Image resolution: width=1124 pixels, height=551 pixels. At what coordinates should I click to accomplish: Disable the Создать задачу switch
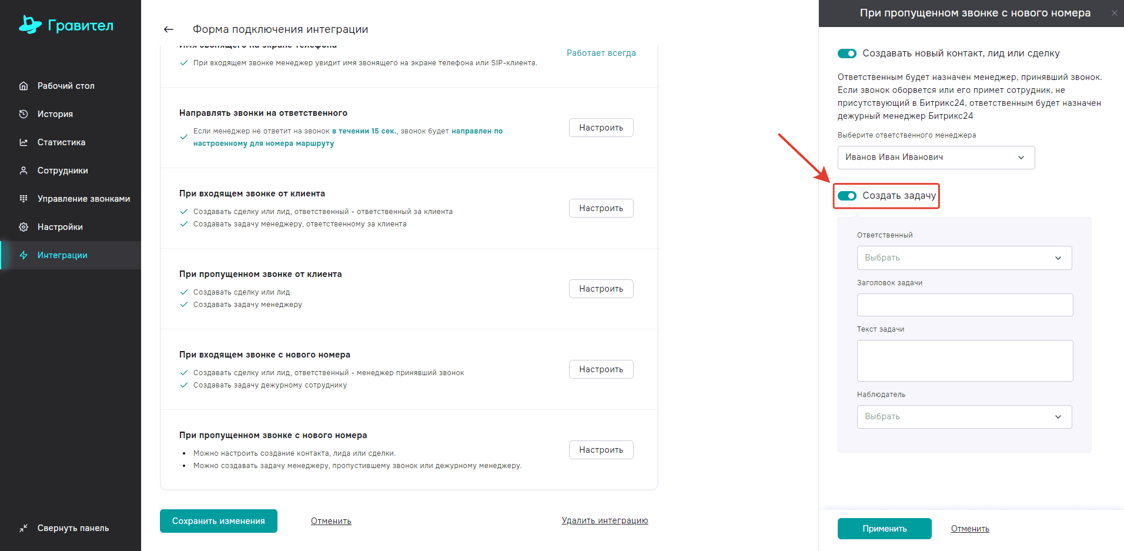click(847, 196)
